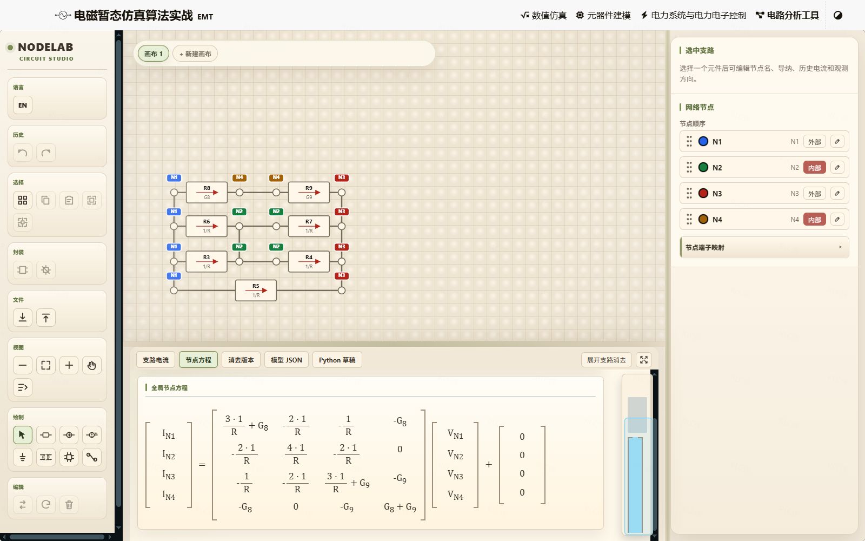Activate the pan hand tool
The image size is (865, 541).
pyautogui.click(x=92, y=365)
